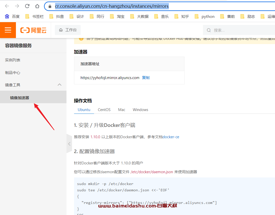Collapse the sidebar with the arrow handle
Screen dimensions: 275x215
(69, 144)
